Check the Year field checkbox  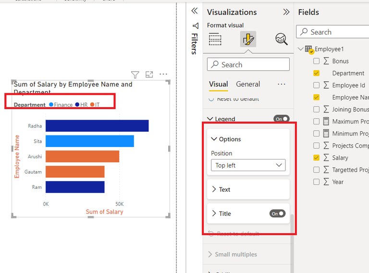[316, 182]
